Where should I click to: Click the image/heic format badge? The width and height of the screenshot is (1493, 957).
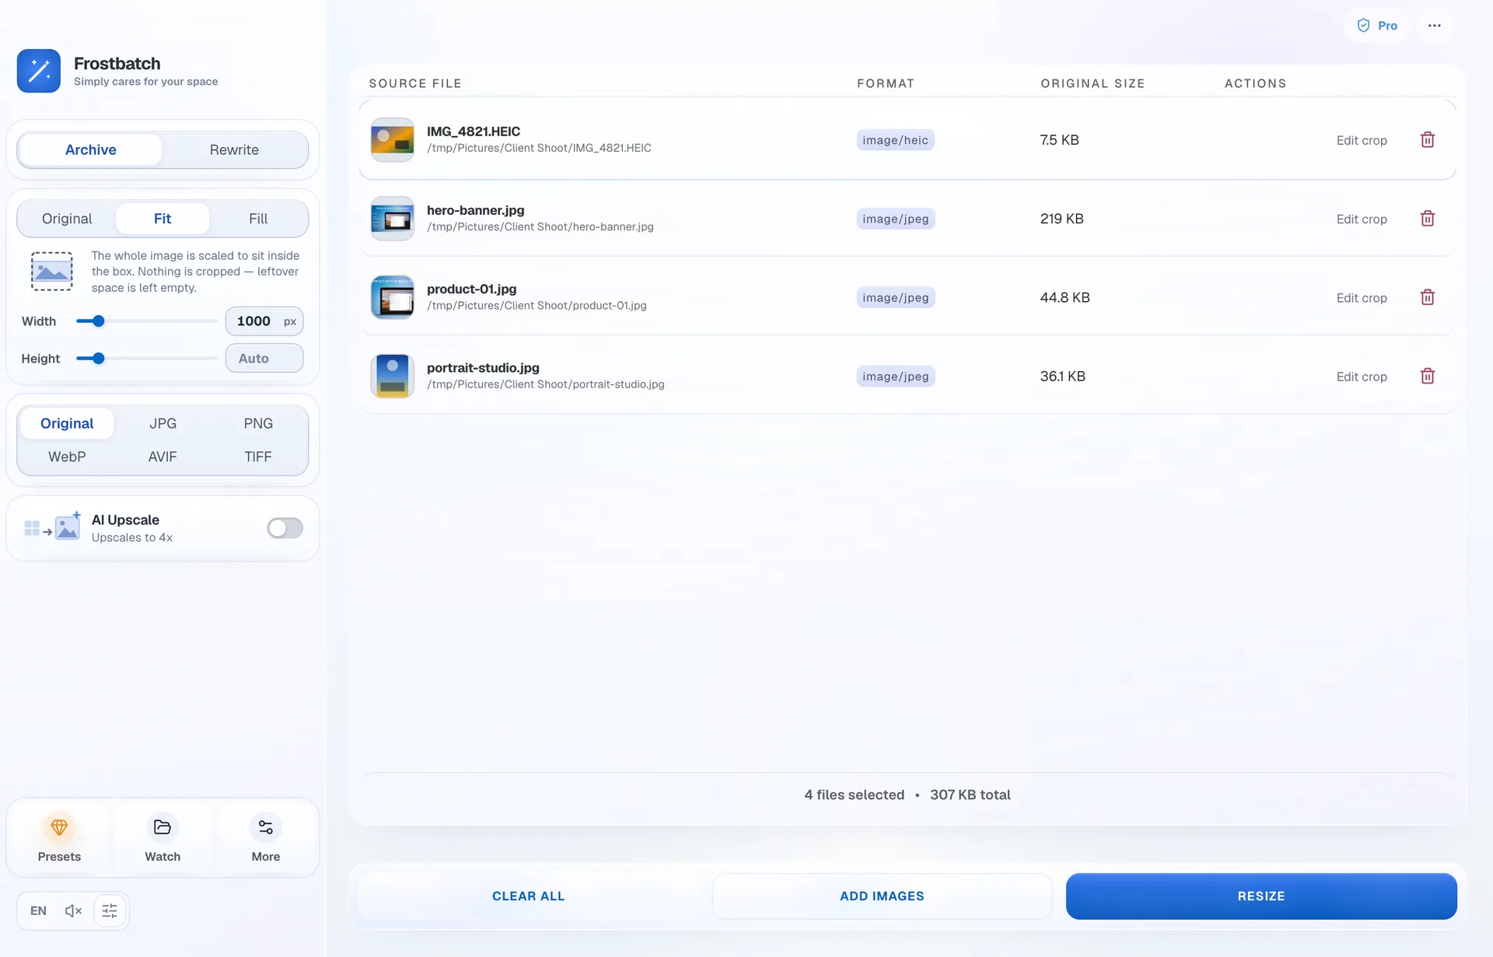coord(895,140)
